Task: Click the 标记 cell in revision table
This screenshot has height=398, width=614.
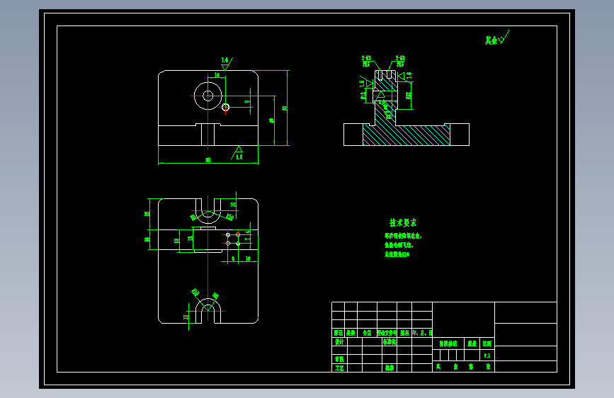Action: tap(339, 333)
